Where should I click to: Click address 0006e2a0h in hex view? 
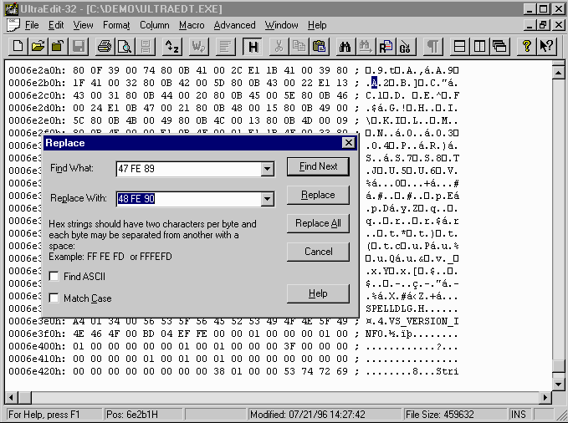(37, 70)
